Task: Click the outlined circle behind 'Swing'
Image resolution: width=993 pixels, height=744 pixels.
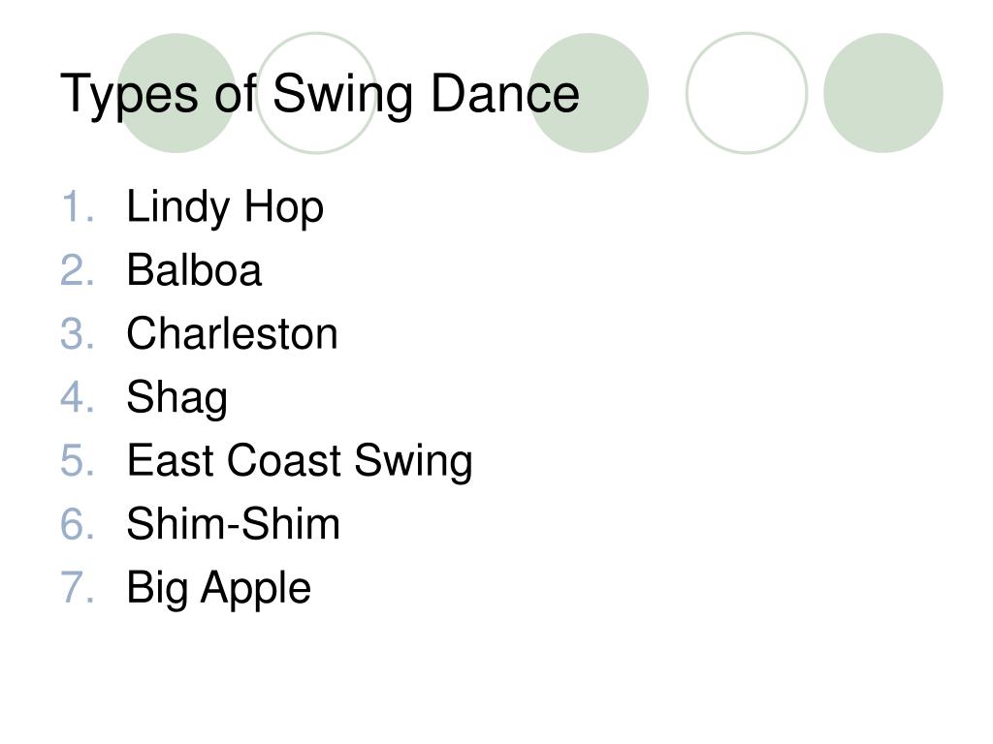Action: coord(317,93)
